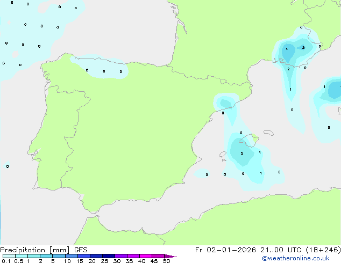This screenshot has height=263, width=341.
Task: Click the '10' legend scale value
Action: pos(67,261)
